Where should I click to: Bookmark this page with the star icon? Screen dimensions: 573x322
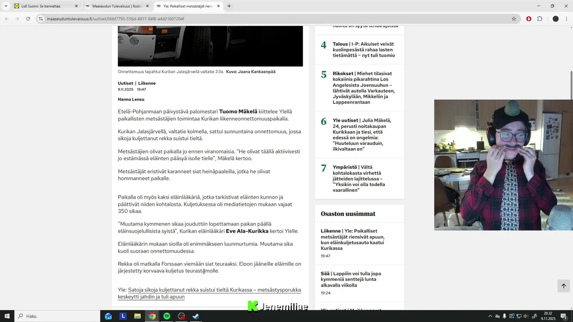coord(514,19)
